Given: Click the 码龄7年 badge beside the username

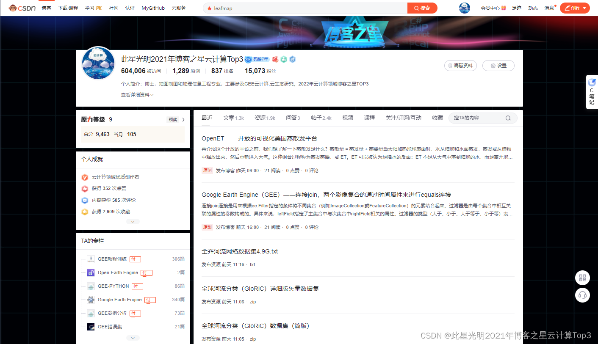Looking at the screenshot, I should pos(257,59).
